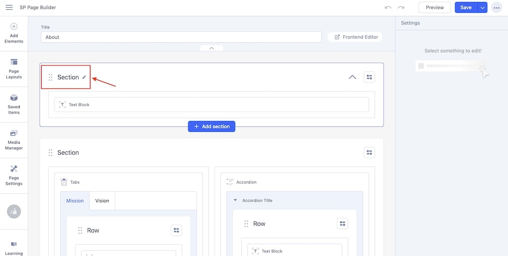Collapse the Accordion Title item

pos(235,200)
